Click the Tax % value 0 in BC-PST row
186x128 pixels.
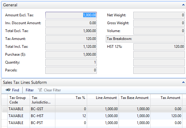[x=71, y=123]
